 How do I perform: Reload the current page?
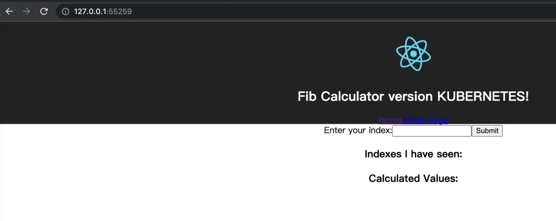(x=44, y=11)
